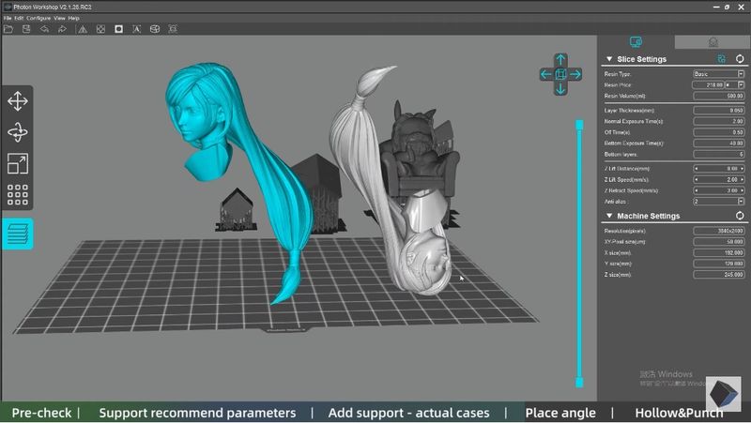The width and height of the screenshot is (751, 423).
Task: Click the array layout grid icon
Action: pos(17,195)
